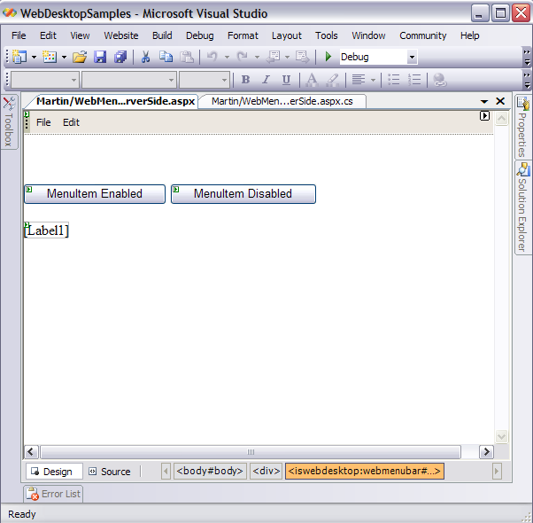Expand the Debug configuration dropdown

[412, 58]
